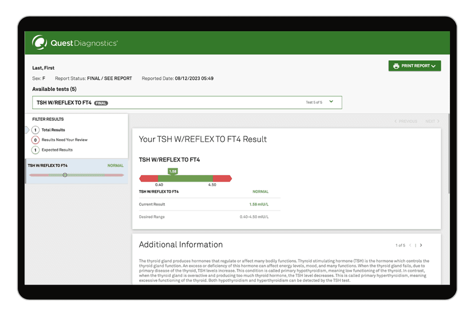Click the FINAL status badge
The height and width of the screenshot is (316, 474).
point(101,103)
